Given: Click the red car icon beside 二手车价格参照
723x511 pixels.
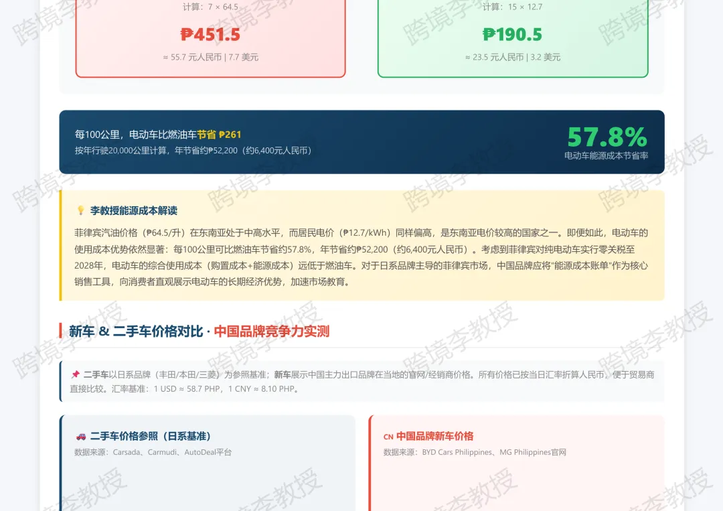Looking at the screenshot, I should click(x=81, y=436).
